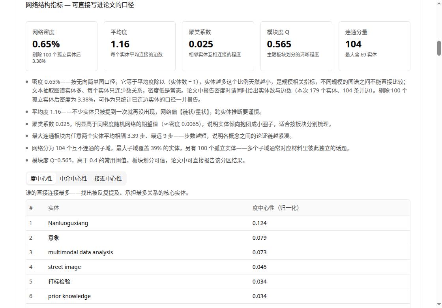Click the subtitle 主题板块划分的清晰程度
This screenshot has height=308, width=442.
click(293, 55)
